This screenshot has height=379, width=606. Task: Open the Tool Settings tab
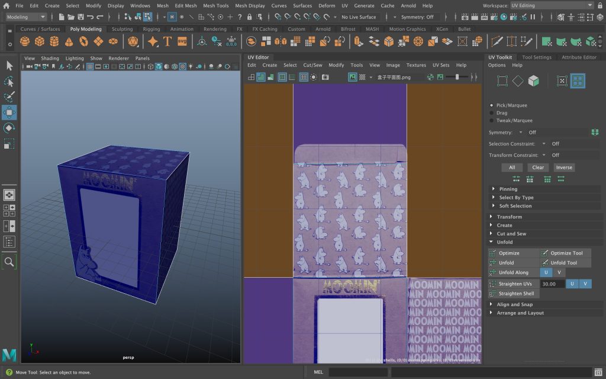tap(537, 57)
